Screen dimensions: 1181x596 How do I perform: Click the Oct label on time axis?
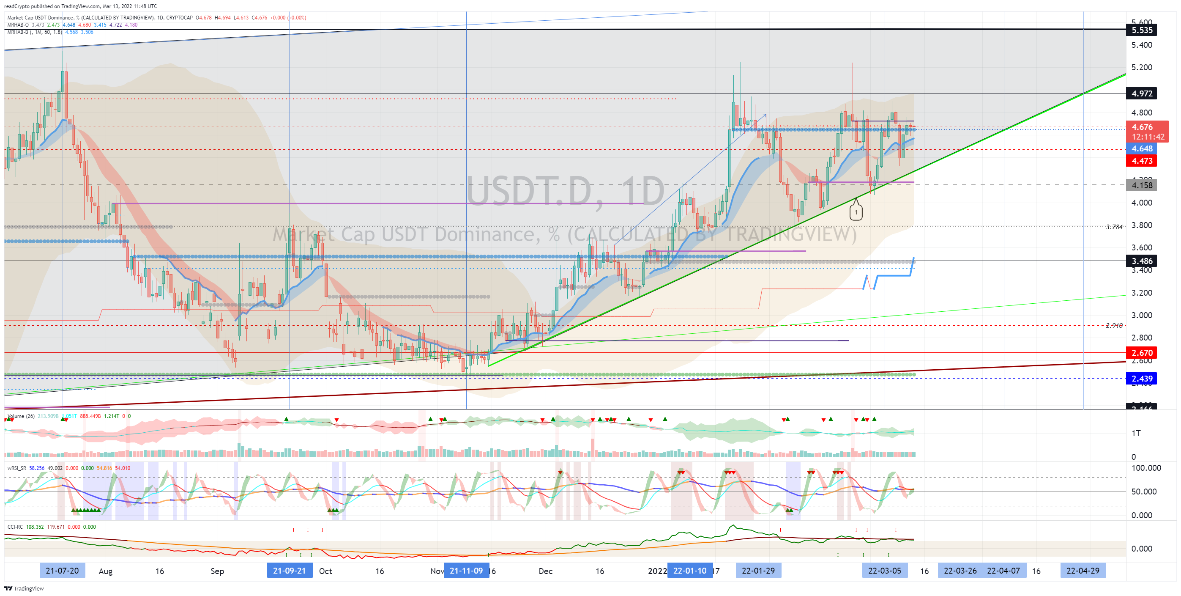pyautogui.click(x=325, y=571)
